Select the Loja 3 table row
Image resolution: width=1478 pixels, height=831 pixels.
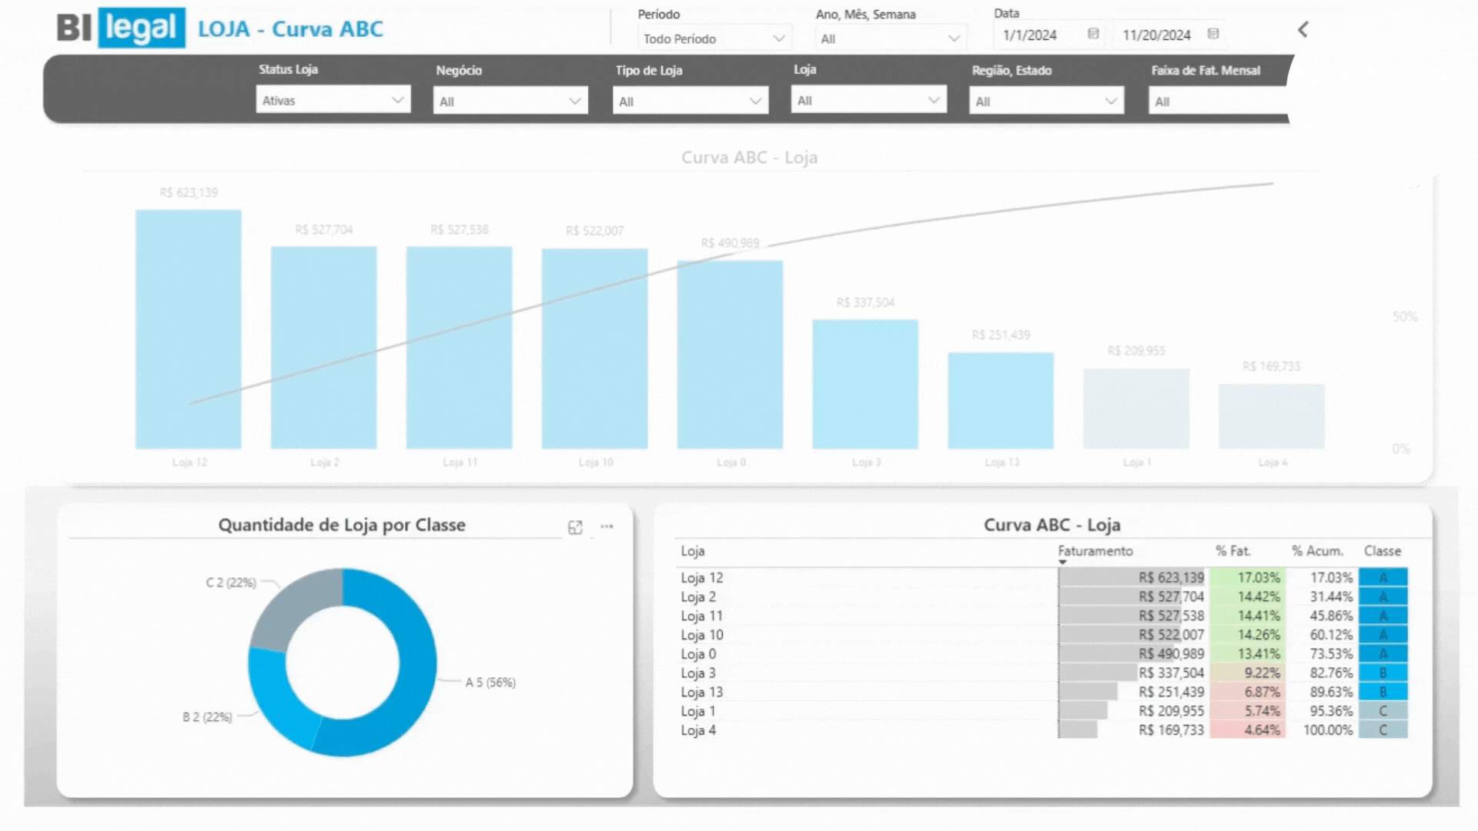click(698, 673)
